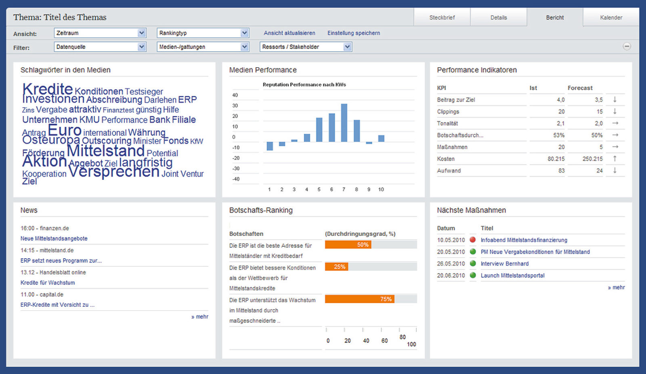Click the 25% orange progress bar
The width and height of the screenshot is (646, 374).
click(x=336, y=267)
